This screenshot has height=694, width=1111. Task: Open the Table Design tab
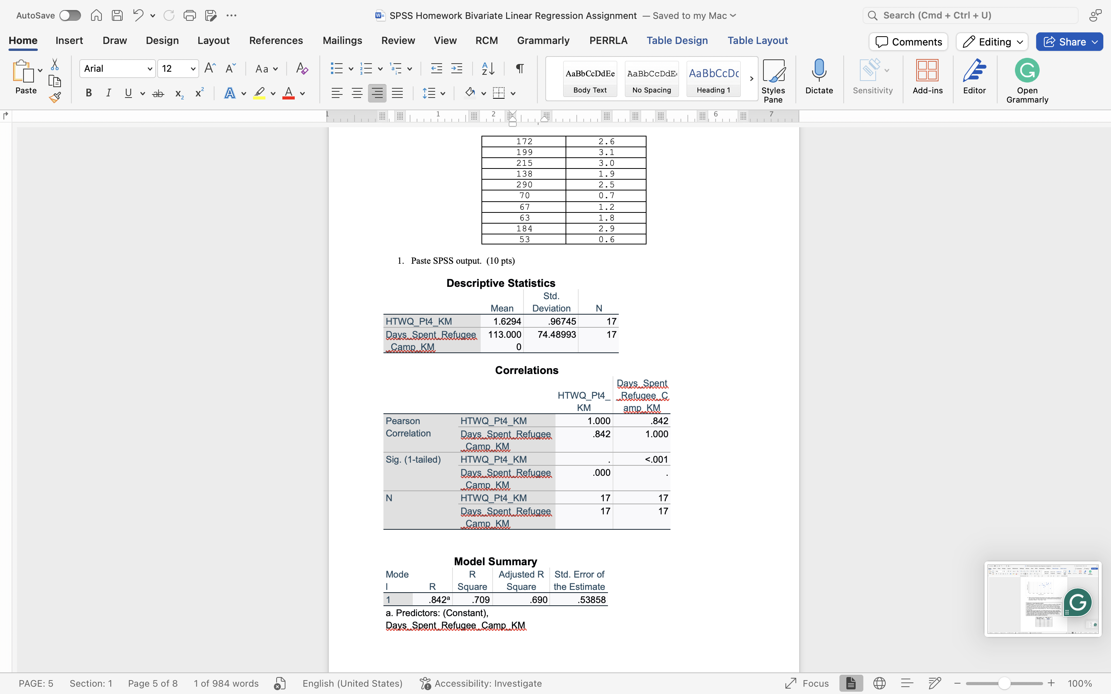click(677, 40)
